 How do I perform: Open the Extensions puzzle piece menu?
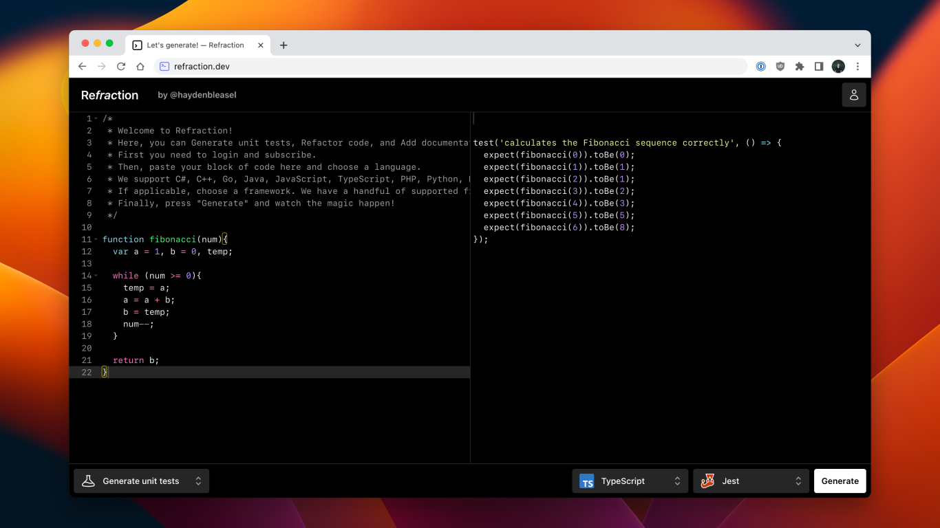(800, 67)
